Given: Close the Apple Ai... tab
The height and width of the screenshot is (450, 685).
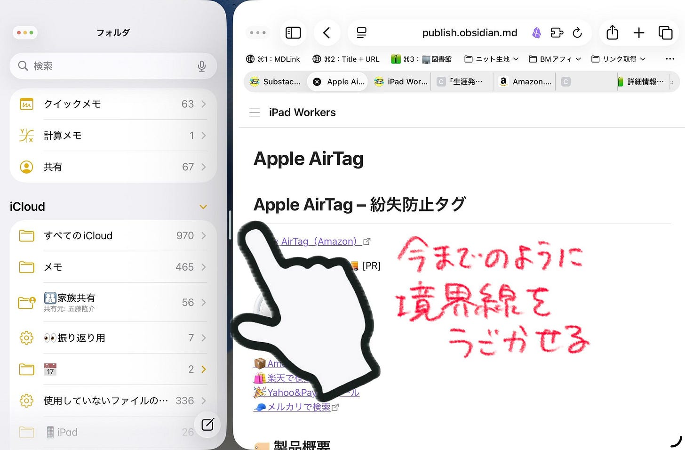Looking at the screenshot, I should coord(317,81).
